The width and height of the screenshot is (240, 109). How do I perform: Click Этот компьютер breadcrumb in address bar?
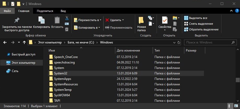tap(50, 42)
